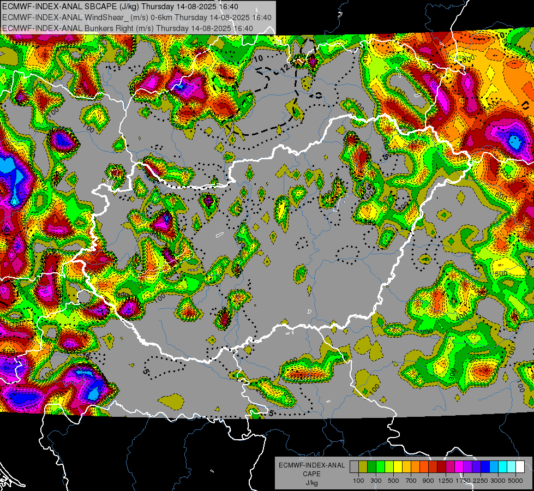Click the olive swatch in the CAPE legend
The image size is (534, 491).
click(363, 467)
